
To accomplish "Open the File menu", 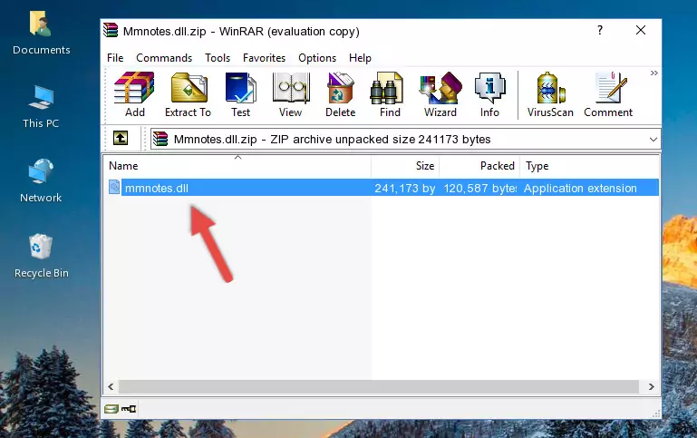I will point(115,58).
